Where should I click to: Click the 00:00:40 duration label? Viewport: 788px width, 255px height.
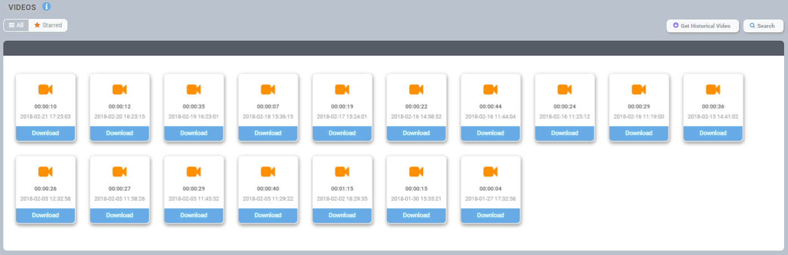(268, 189)
